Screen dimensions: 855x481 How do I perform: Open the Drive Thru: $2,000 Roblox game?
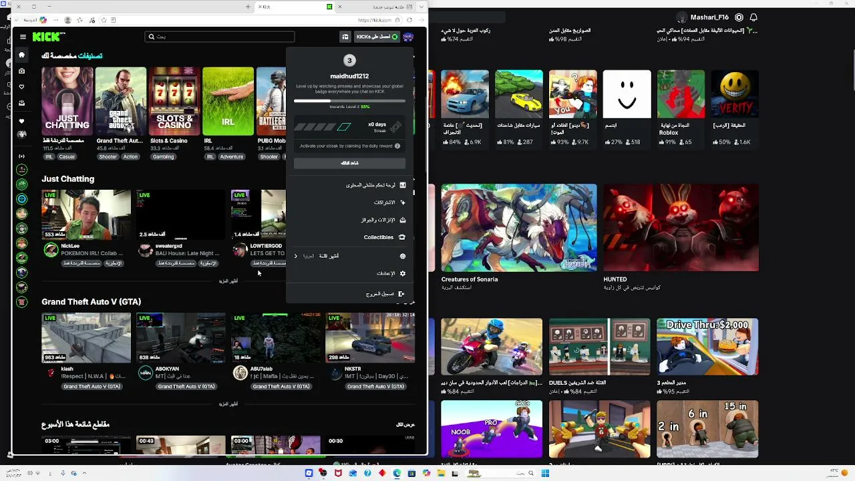tap(707, 347)
